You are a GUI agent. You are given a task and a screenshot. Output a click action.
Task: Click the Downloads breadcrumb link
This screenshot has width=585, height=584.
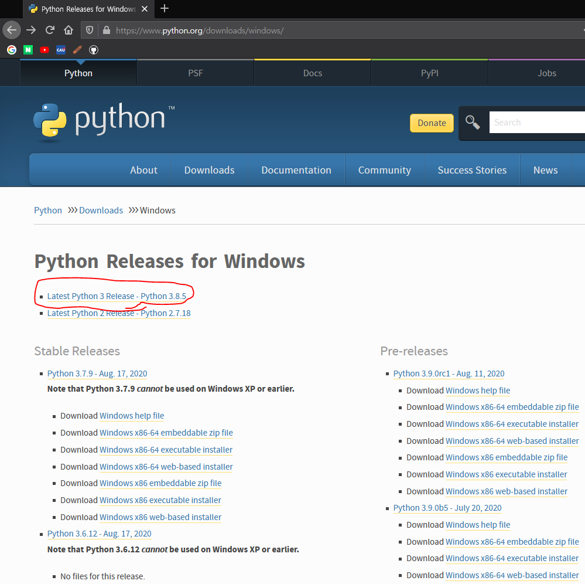(x=101, y=210)
